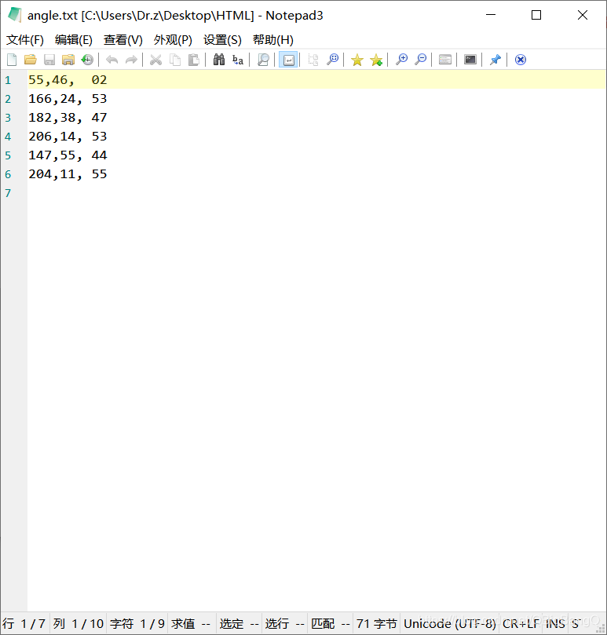Open the 文件(F) menu
The width and height of the screenshot is (607, 635).
coord(24,40)
